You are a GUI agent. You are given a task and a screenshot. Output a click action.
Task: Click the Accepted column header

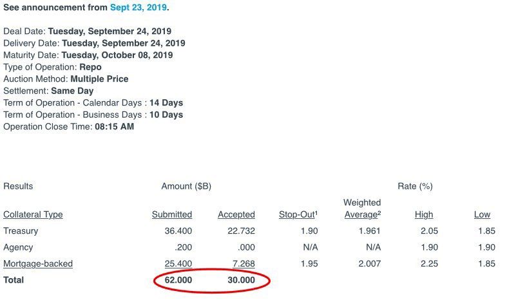pos(236,215)
